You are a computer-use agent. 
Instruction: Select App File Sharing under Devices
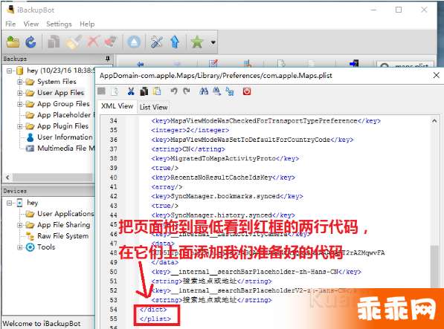click(x=64, y=225)
